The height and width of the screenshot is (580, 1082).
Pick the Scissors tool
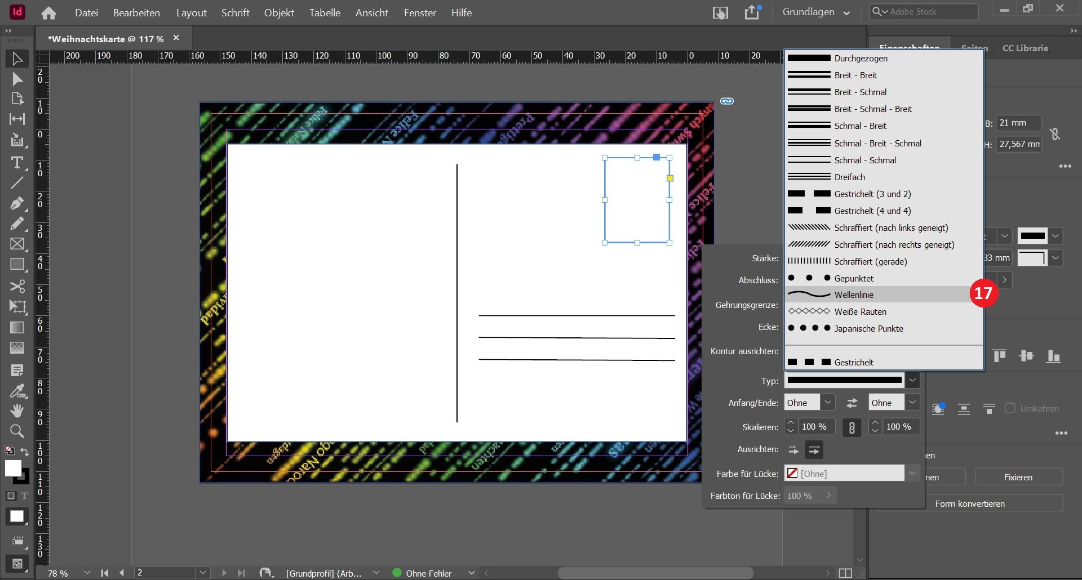coord(17,286)
